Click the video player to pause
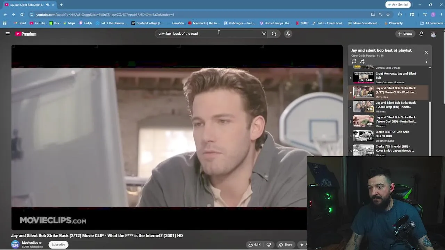 pyautogui.click(x=177, y=137)
